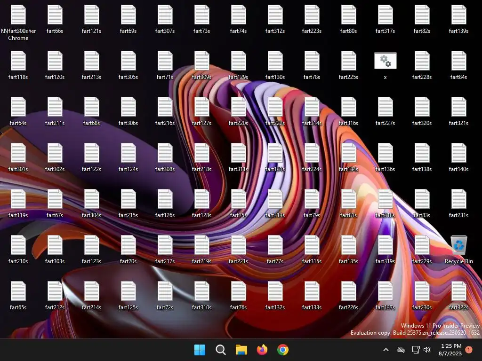The image size is (482, 361).
Task: Open the volume speaker icon
Action: (x=427, y=350)
